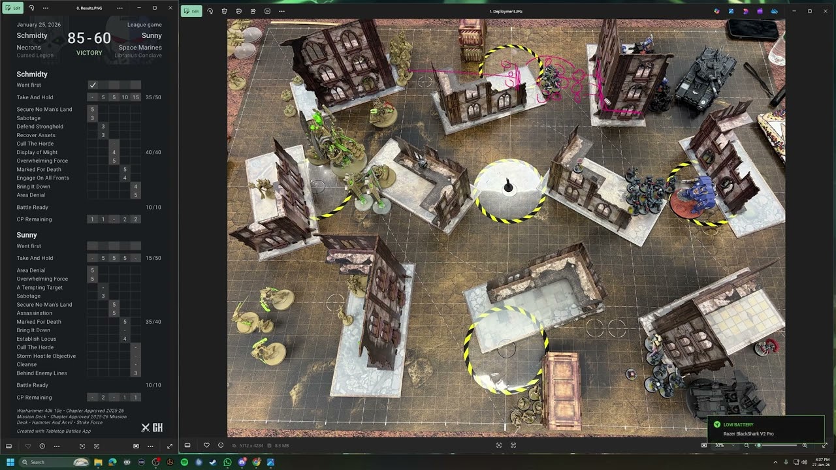Click the 'League game' label
This screenshot has height=470, width=836.
(x=144, y=24)
